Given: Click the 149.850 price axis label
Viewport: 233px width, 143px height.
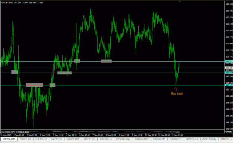Looking at the screenshot, I should [x=229, y=103].
